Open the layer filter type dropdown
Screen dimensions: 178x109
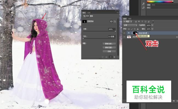pyautogui.click(x=128, y=22)
